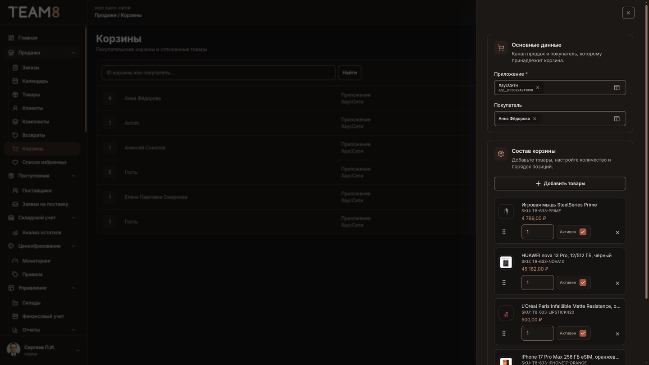The width and height of the screenshot is (649, 365).
Task: Open buyer picker icon in Покупатель field
Action: tap(617, 119)
